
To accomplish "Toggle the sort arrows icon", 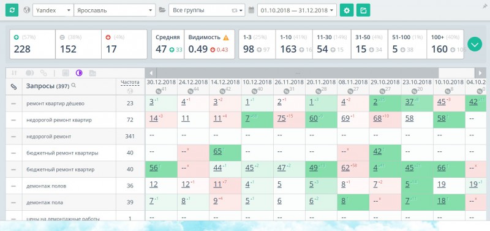I will (13, 73).
